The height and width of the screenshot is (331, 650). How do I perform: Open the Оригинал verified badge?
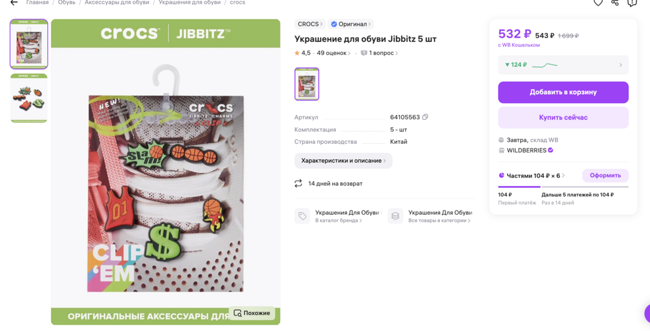coord(351,24)
